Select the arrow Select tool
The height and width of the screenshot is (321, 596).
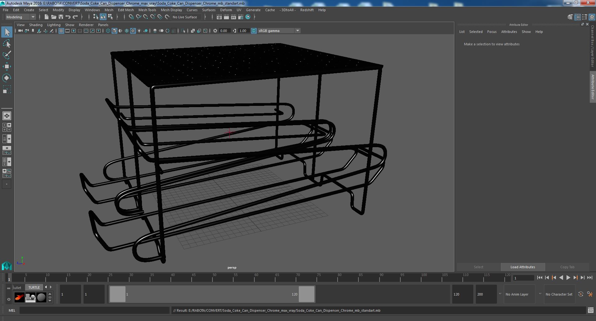tap(7, 32)
